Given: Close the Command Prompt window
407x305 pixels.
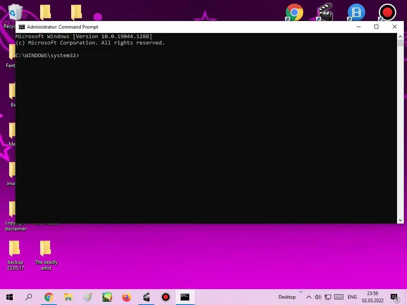Looking at the screenshot, I should pos(395,27).
